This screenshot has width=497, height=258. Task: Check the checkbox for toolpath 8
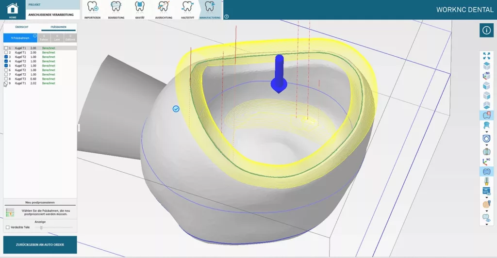(x=6, y=79)
